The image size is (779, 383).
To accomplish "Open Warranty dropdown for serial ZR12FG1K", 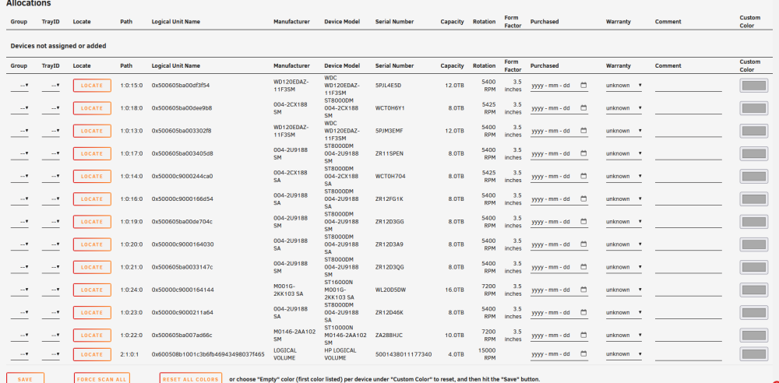I will point(623,199).
